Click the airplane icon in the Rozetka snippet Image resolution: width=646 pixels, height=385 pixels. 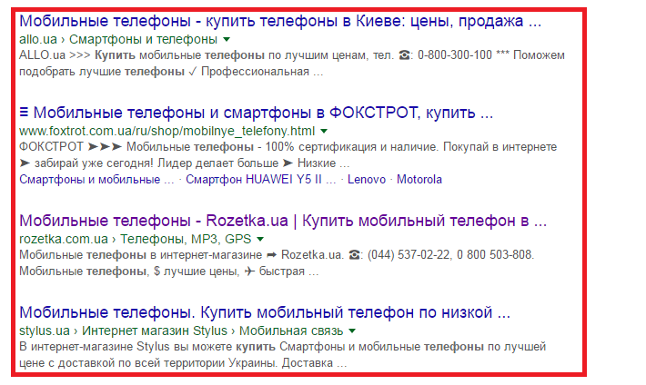pos(249,271)
